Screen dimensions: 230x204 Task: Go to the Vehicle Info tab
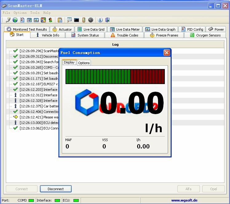coord(48,35)
